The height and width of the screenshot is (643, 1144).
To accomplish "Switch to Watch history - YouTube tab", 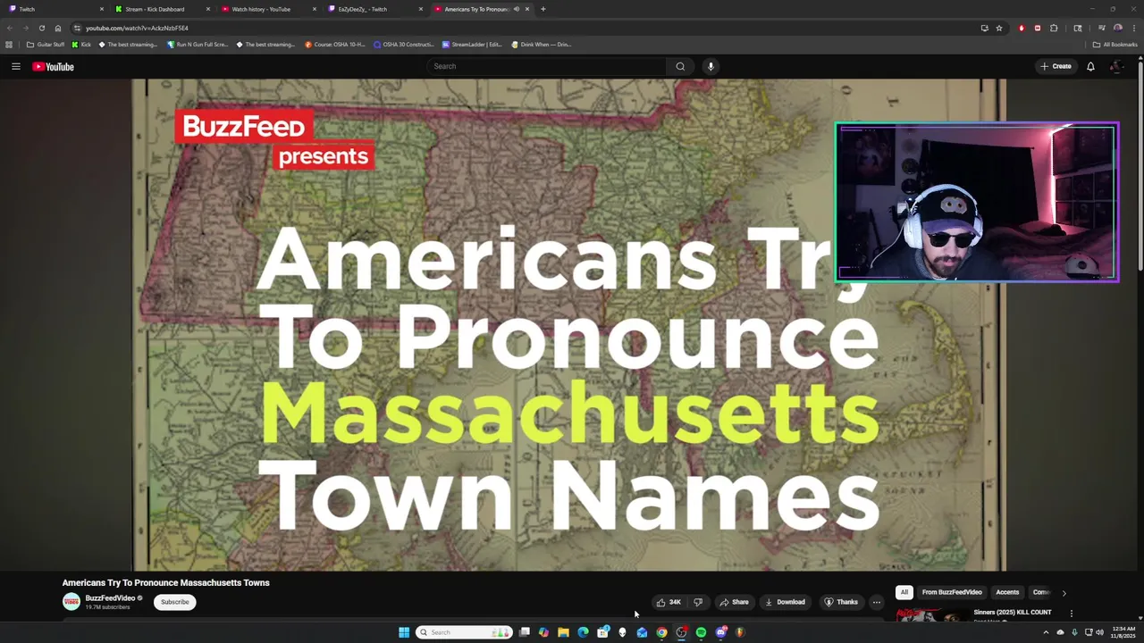I will (x=268, y=9).
